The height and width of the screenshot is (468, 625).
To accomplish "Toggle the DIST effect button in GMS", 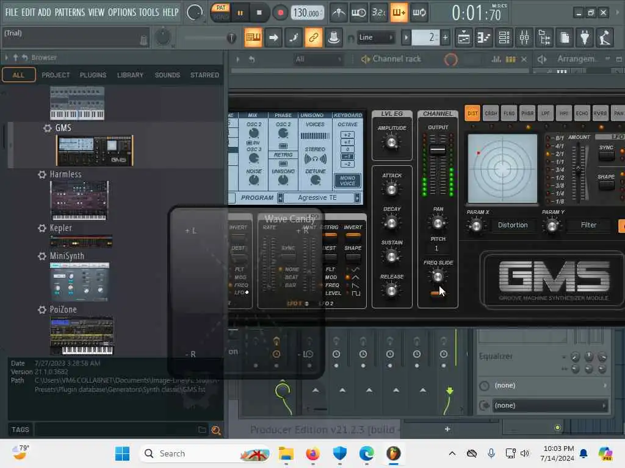I will (x=472, y=113).
